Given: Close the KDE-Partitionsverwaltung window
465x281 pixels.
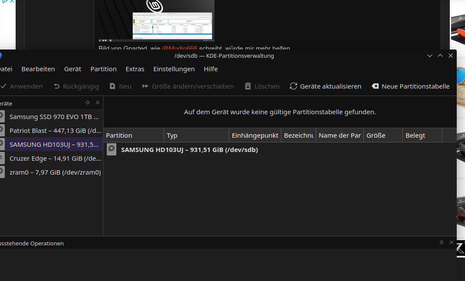Looking at the screenshot, I should tap(451, 56).
